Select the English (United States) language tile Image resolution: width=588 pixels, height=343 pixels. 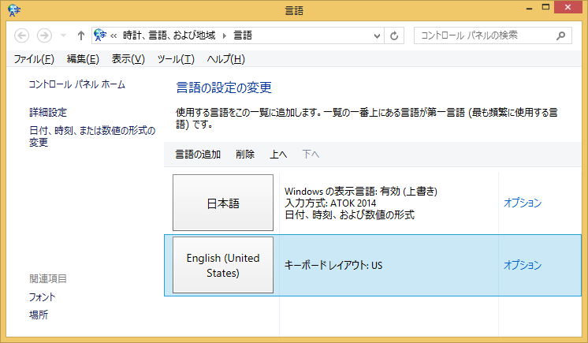tap(222, 266)
